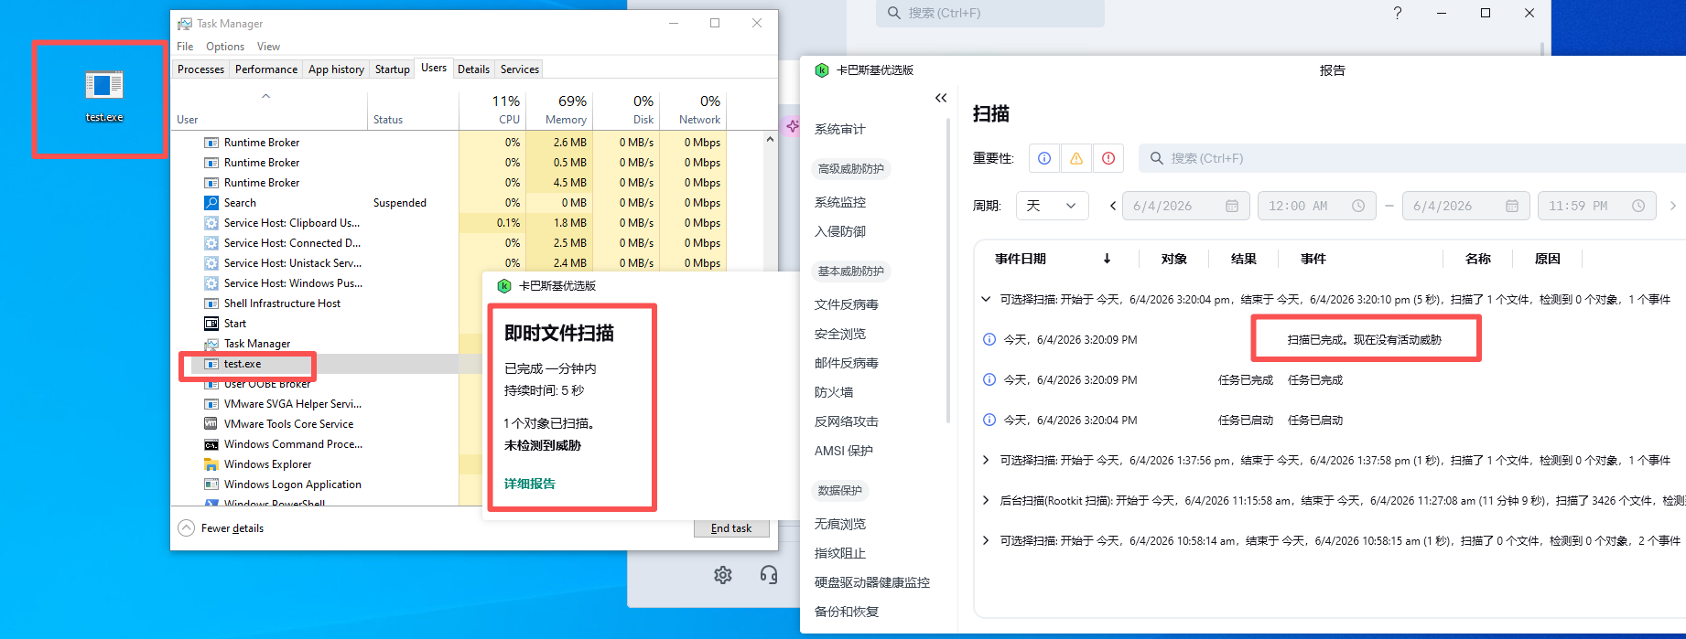Click the Kaspersky settings gear icon
The width and height of the screenshot is (1686, 639).
pyautogui.click(x=723, y=575)
